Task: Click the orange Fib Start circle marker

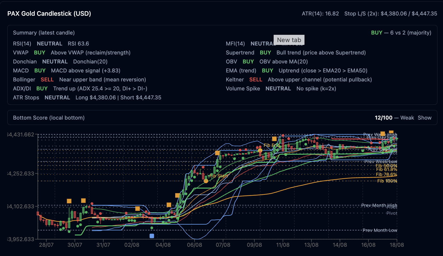Action: pos(206,181)
